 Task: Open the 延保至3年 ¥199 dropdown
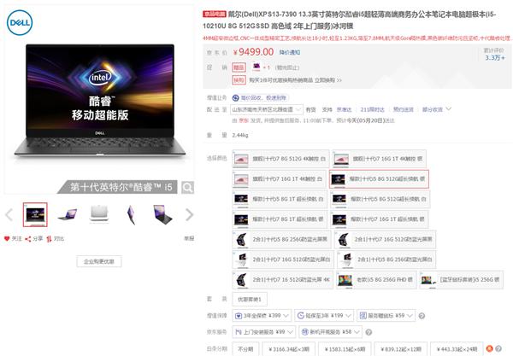[324, 316]
